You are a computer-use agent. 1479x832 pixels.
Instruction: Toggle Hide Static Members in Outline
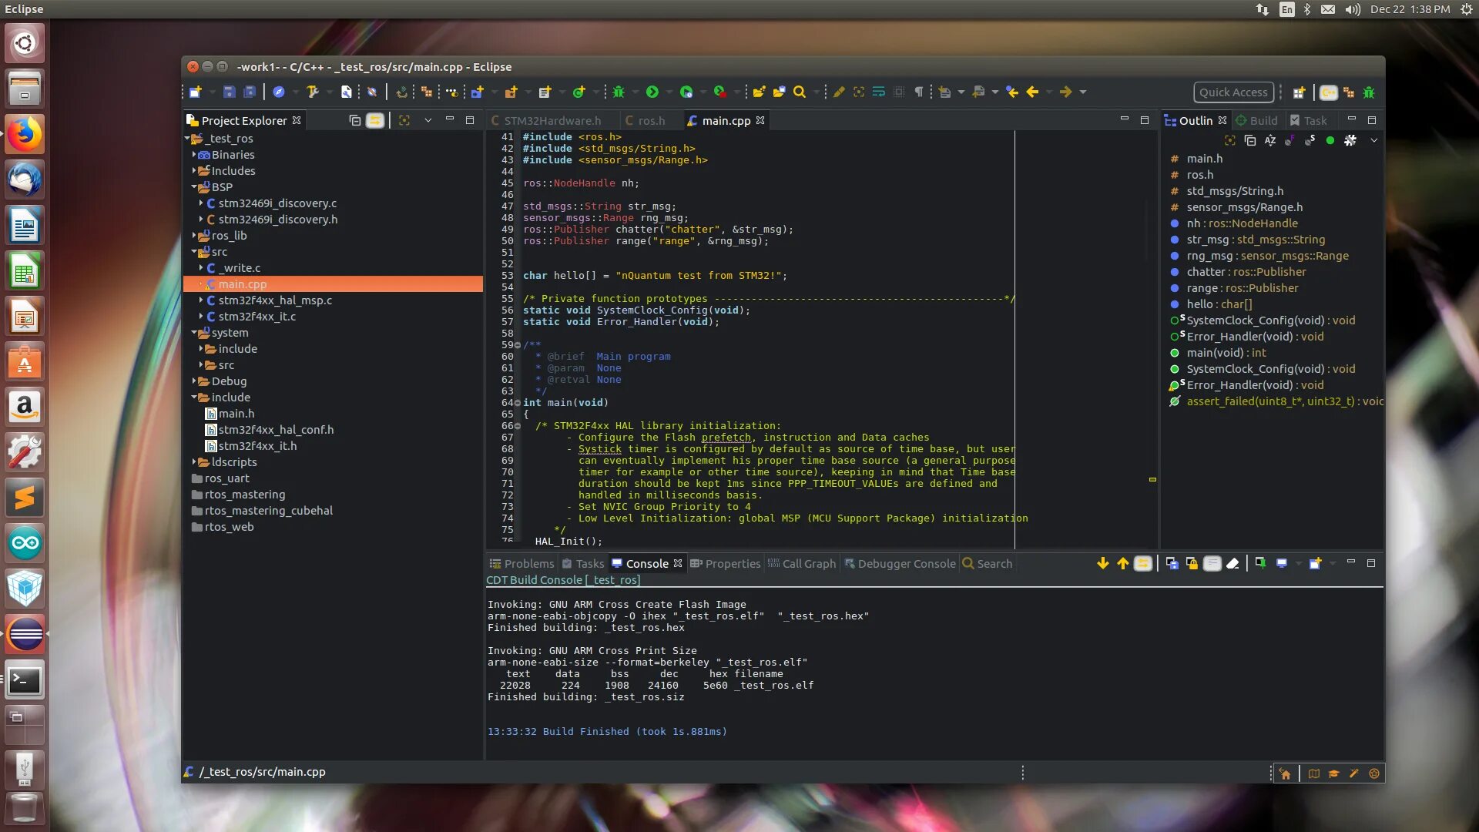1310,140
